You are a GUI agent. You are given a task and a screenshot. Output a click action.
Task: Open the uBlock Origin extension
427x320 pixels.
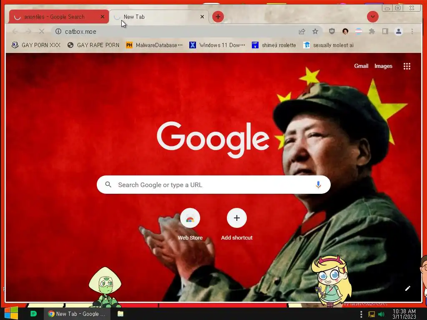point(332,31)
